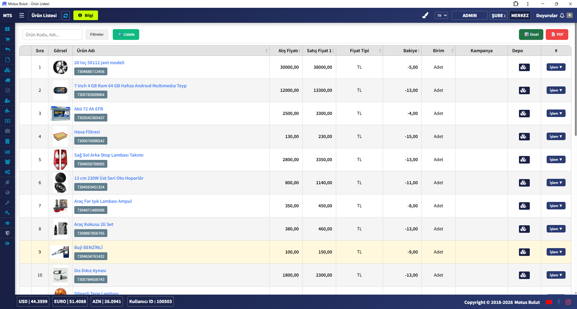Viewport: 577px width, 309px height.
Task: Click the 20 Inç jant product thumbnail
Action: (x=60, y=67)
